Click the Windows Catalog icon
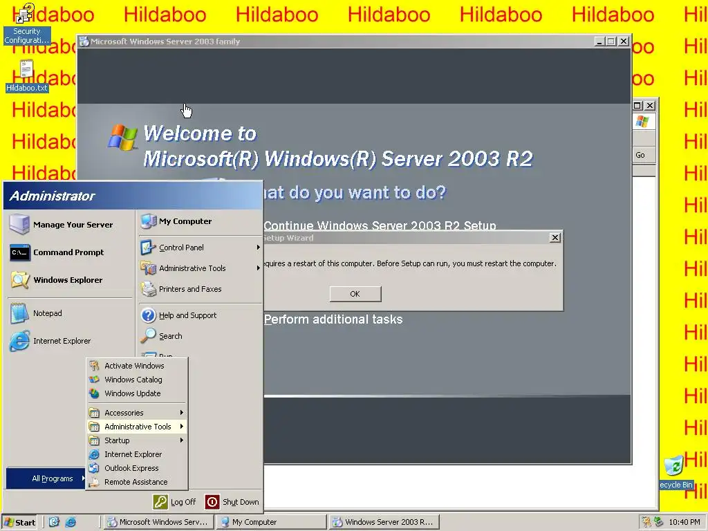This screenshot has height=531, width=708. click(94, 380)
